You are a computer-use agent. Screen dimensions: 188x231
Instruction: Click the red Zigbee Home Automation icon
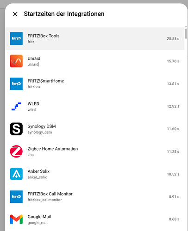(x=16, y=152)
